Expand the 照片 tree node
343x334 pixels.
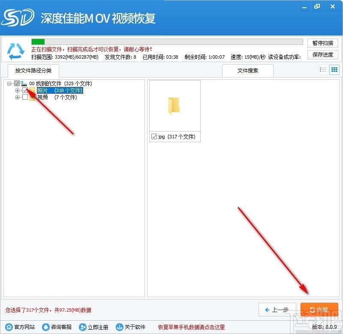click(x=17, y=90)
